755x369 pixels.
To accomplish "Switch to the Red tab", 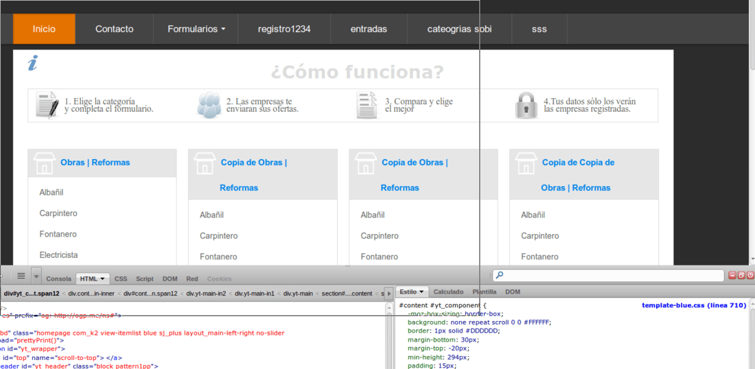I will [192, 279].
